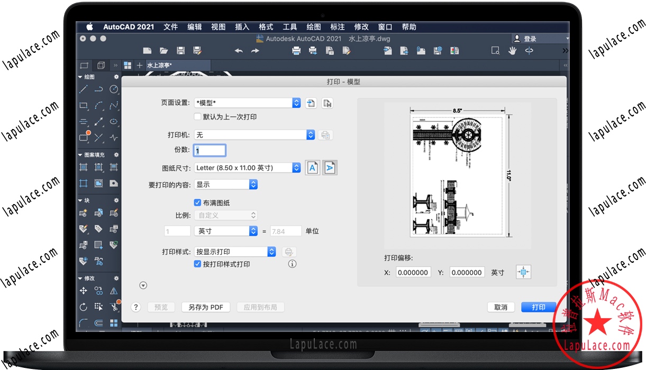Image resolution: width=646 pixels, height=370 pixels.
Task: Click the help question mark button
Action: pyautogui.click(x=136, y=307)
